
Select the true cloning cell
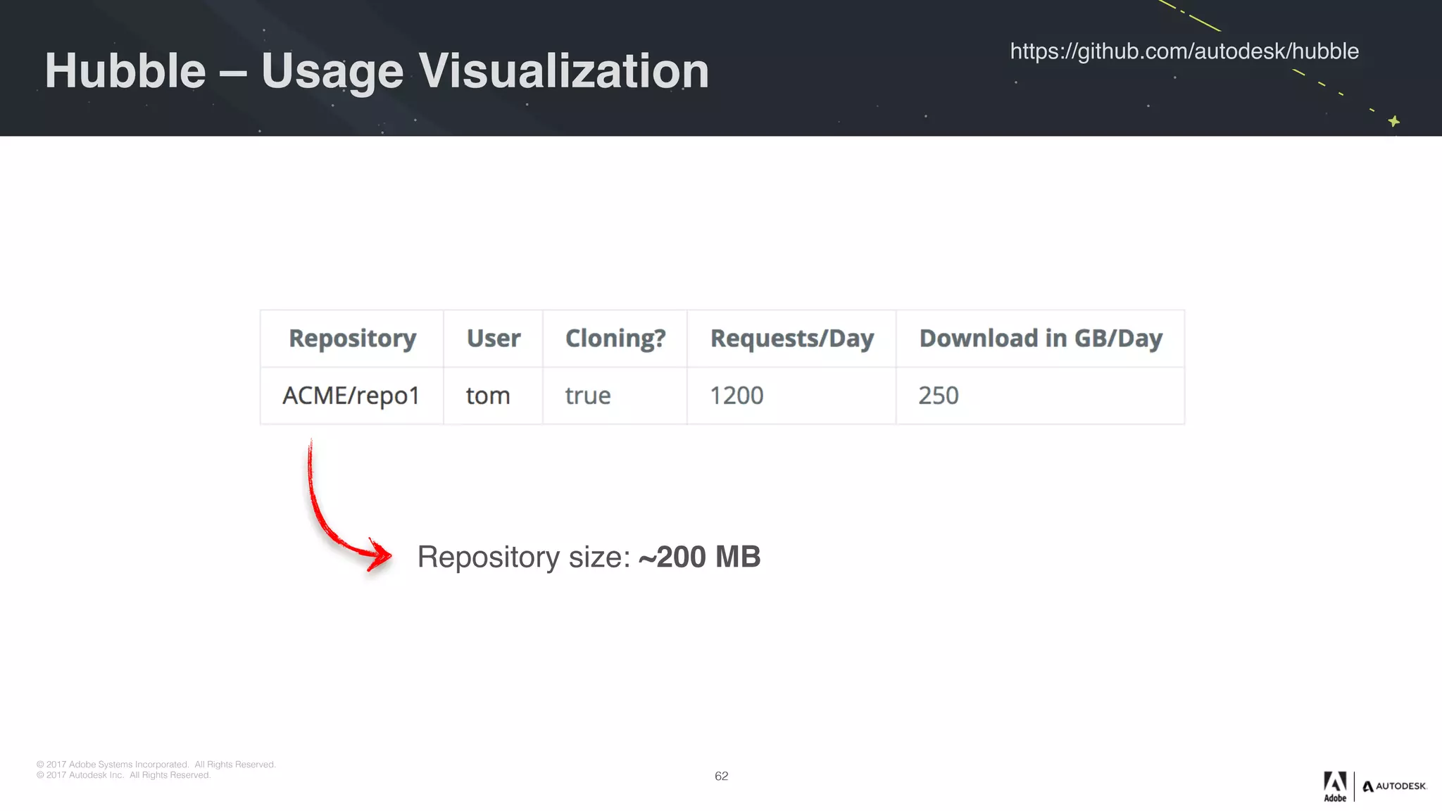[x=587, y=396]
